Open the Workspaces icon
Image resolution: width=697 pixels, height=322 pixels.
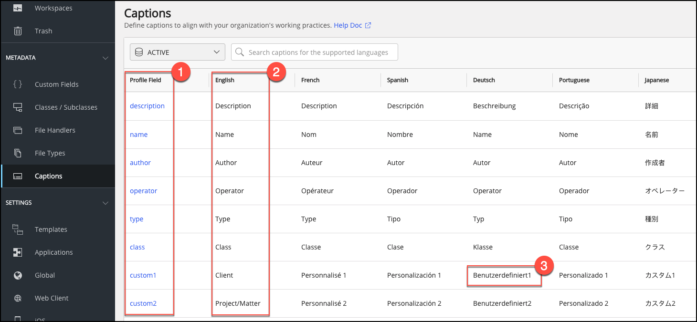coord(18,8)
